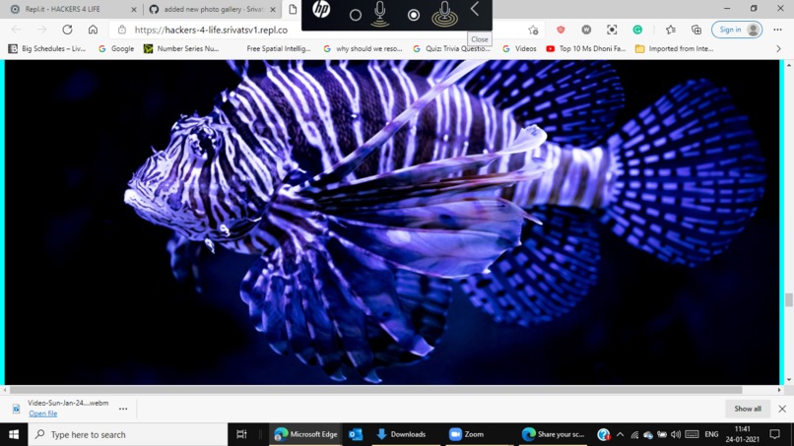Click the ENG language indicator

tap(711, 434)
